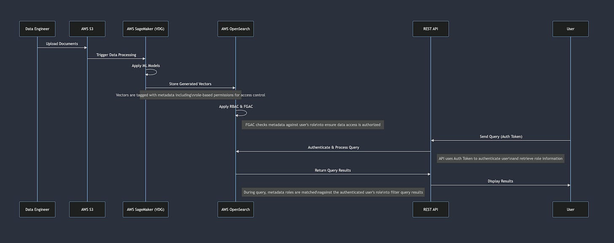
Task: Click the bottom AWS S3 participant box
Action: coord(87,209)
